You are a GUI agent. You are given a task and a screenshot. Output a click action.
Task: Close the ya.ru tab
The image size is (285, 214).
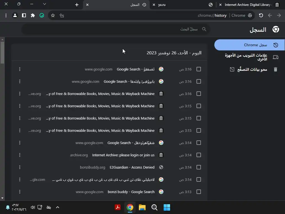pos(154,5)
